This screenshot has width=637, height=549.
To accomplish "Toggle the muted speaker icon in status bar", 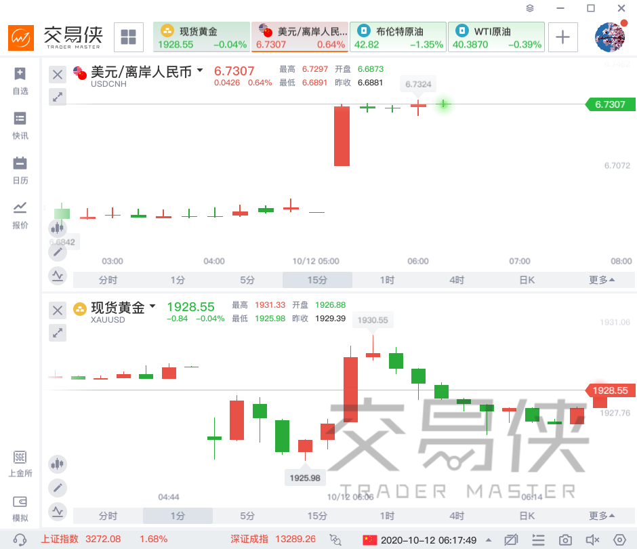I will click(x=592, y=540).
